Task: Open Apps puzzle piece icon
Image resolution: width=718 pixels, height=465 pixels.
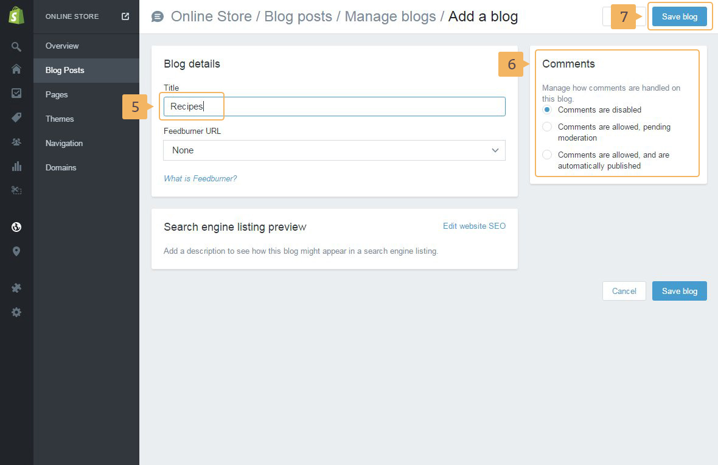Action: click(x=16, y=288)
